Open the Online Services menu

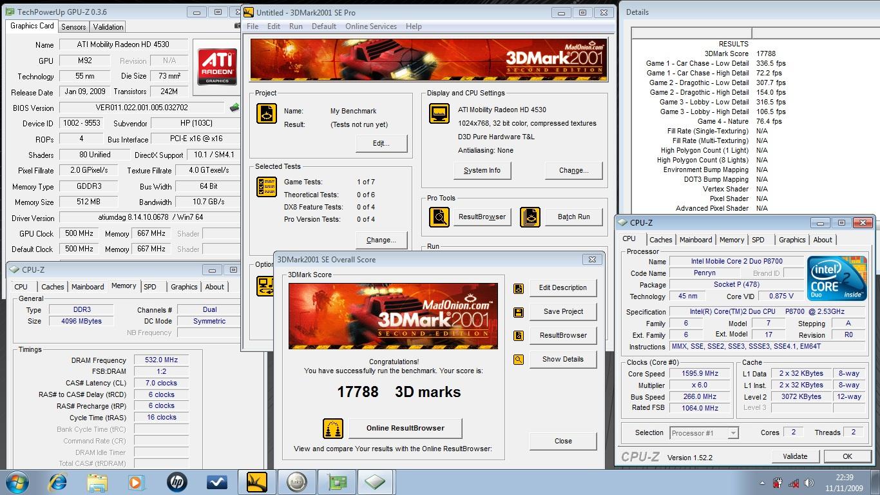coord(371,26)
